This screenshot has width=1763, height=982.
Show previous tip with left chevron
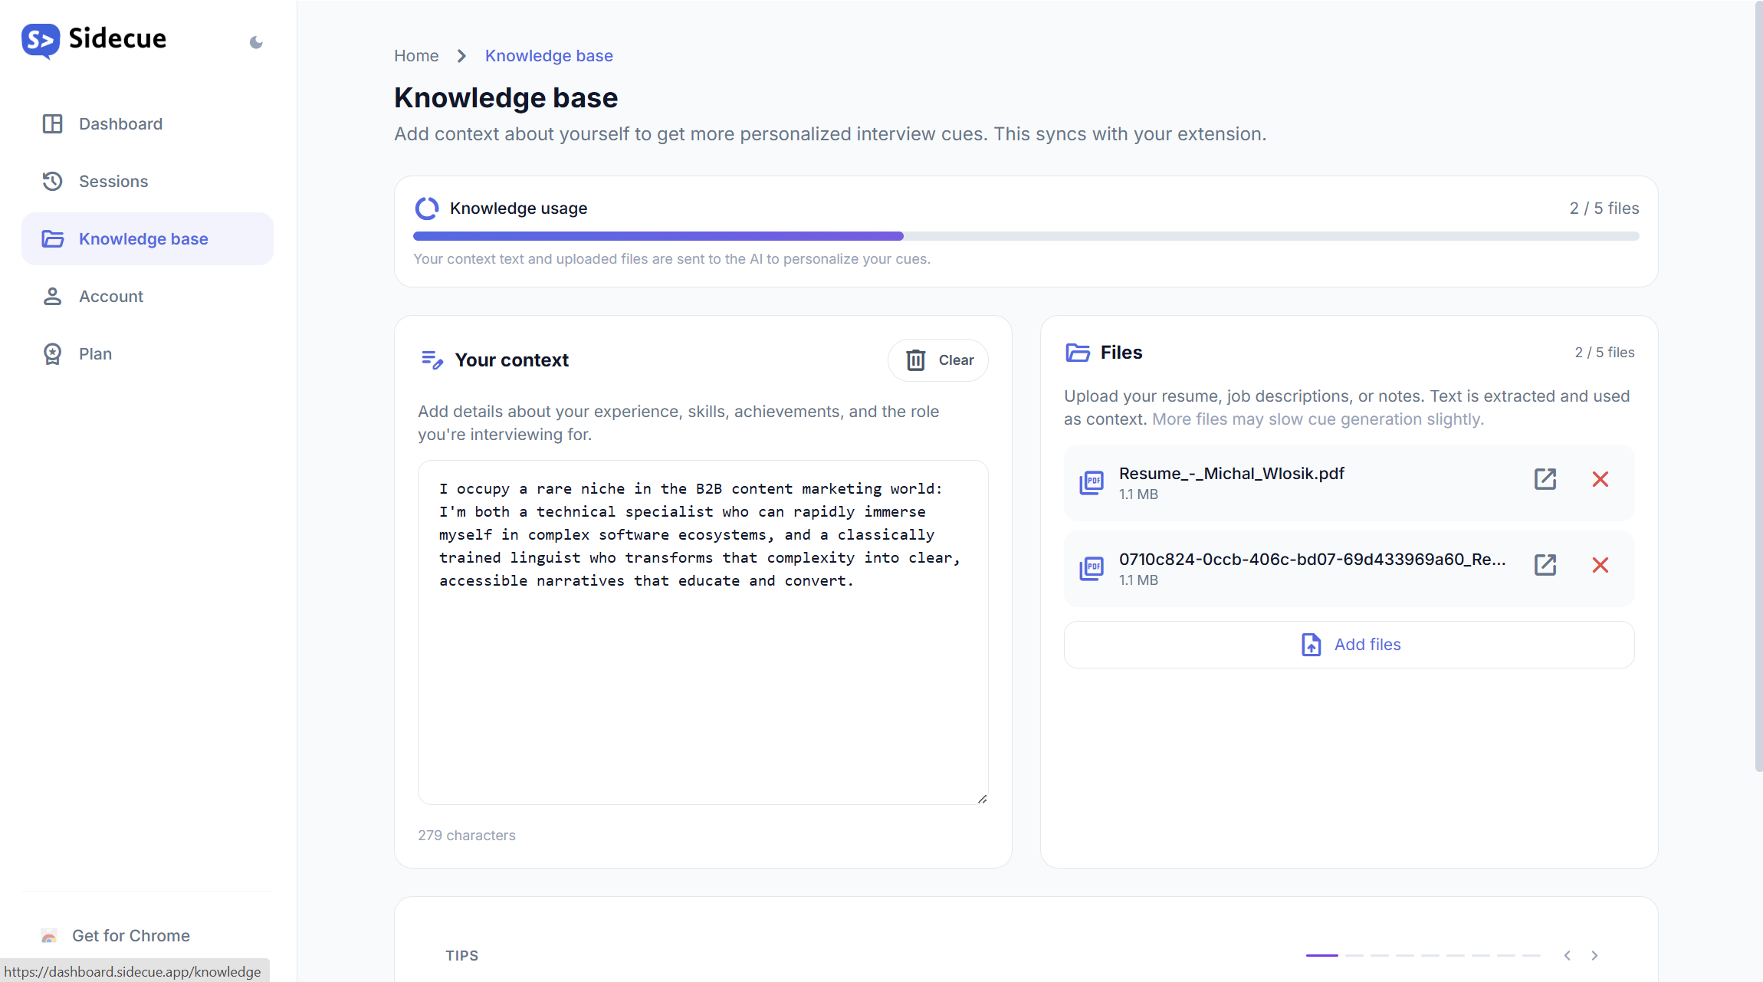[x=1568, y=955]
